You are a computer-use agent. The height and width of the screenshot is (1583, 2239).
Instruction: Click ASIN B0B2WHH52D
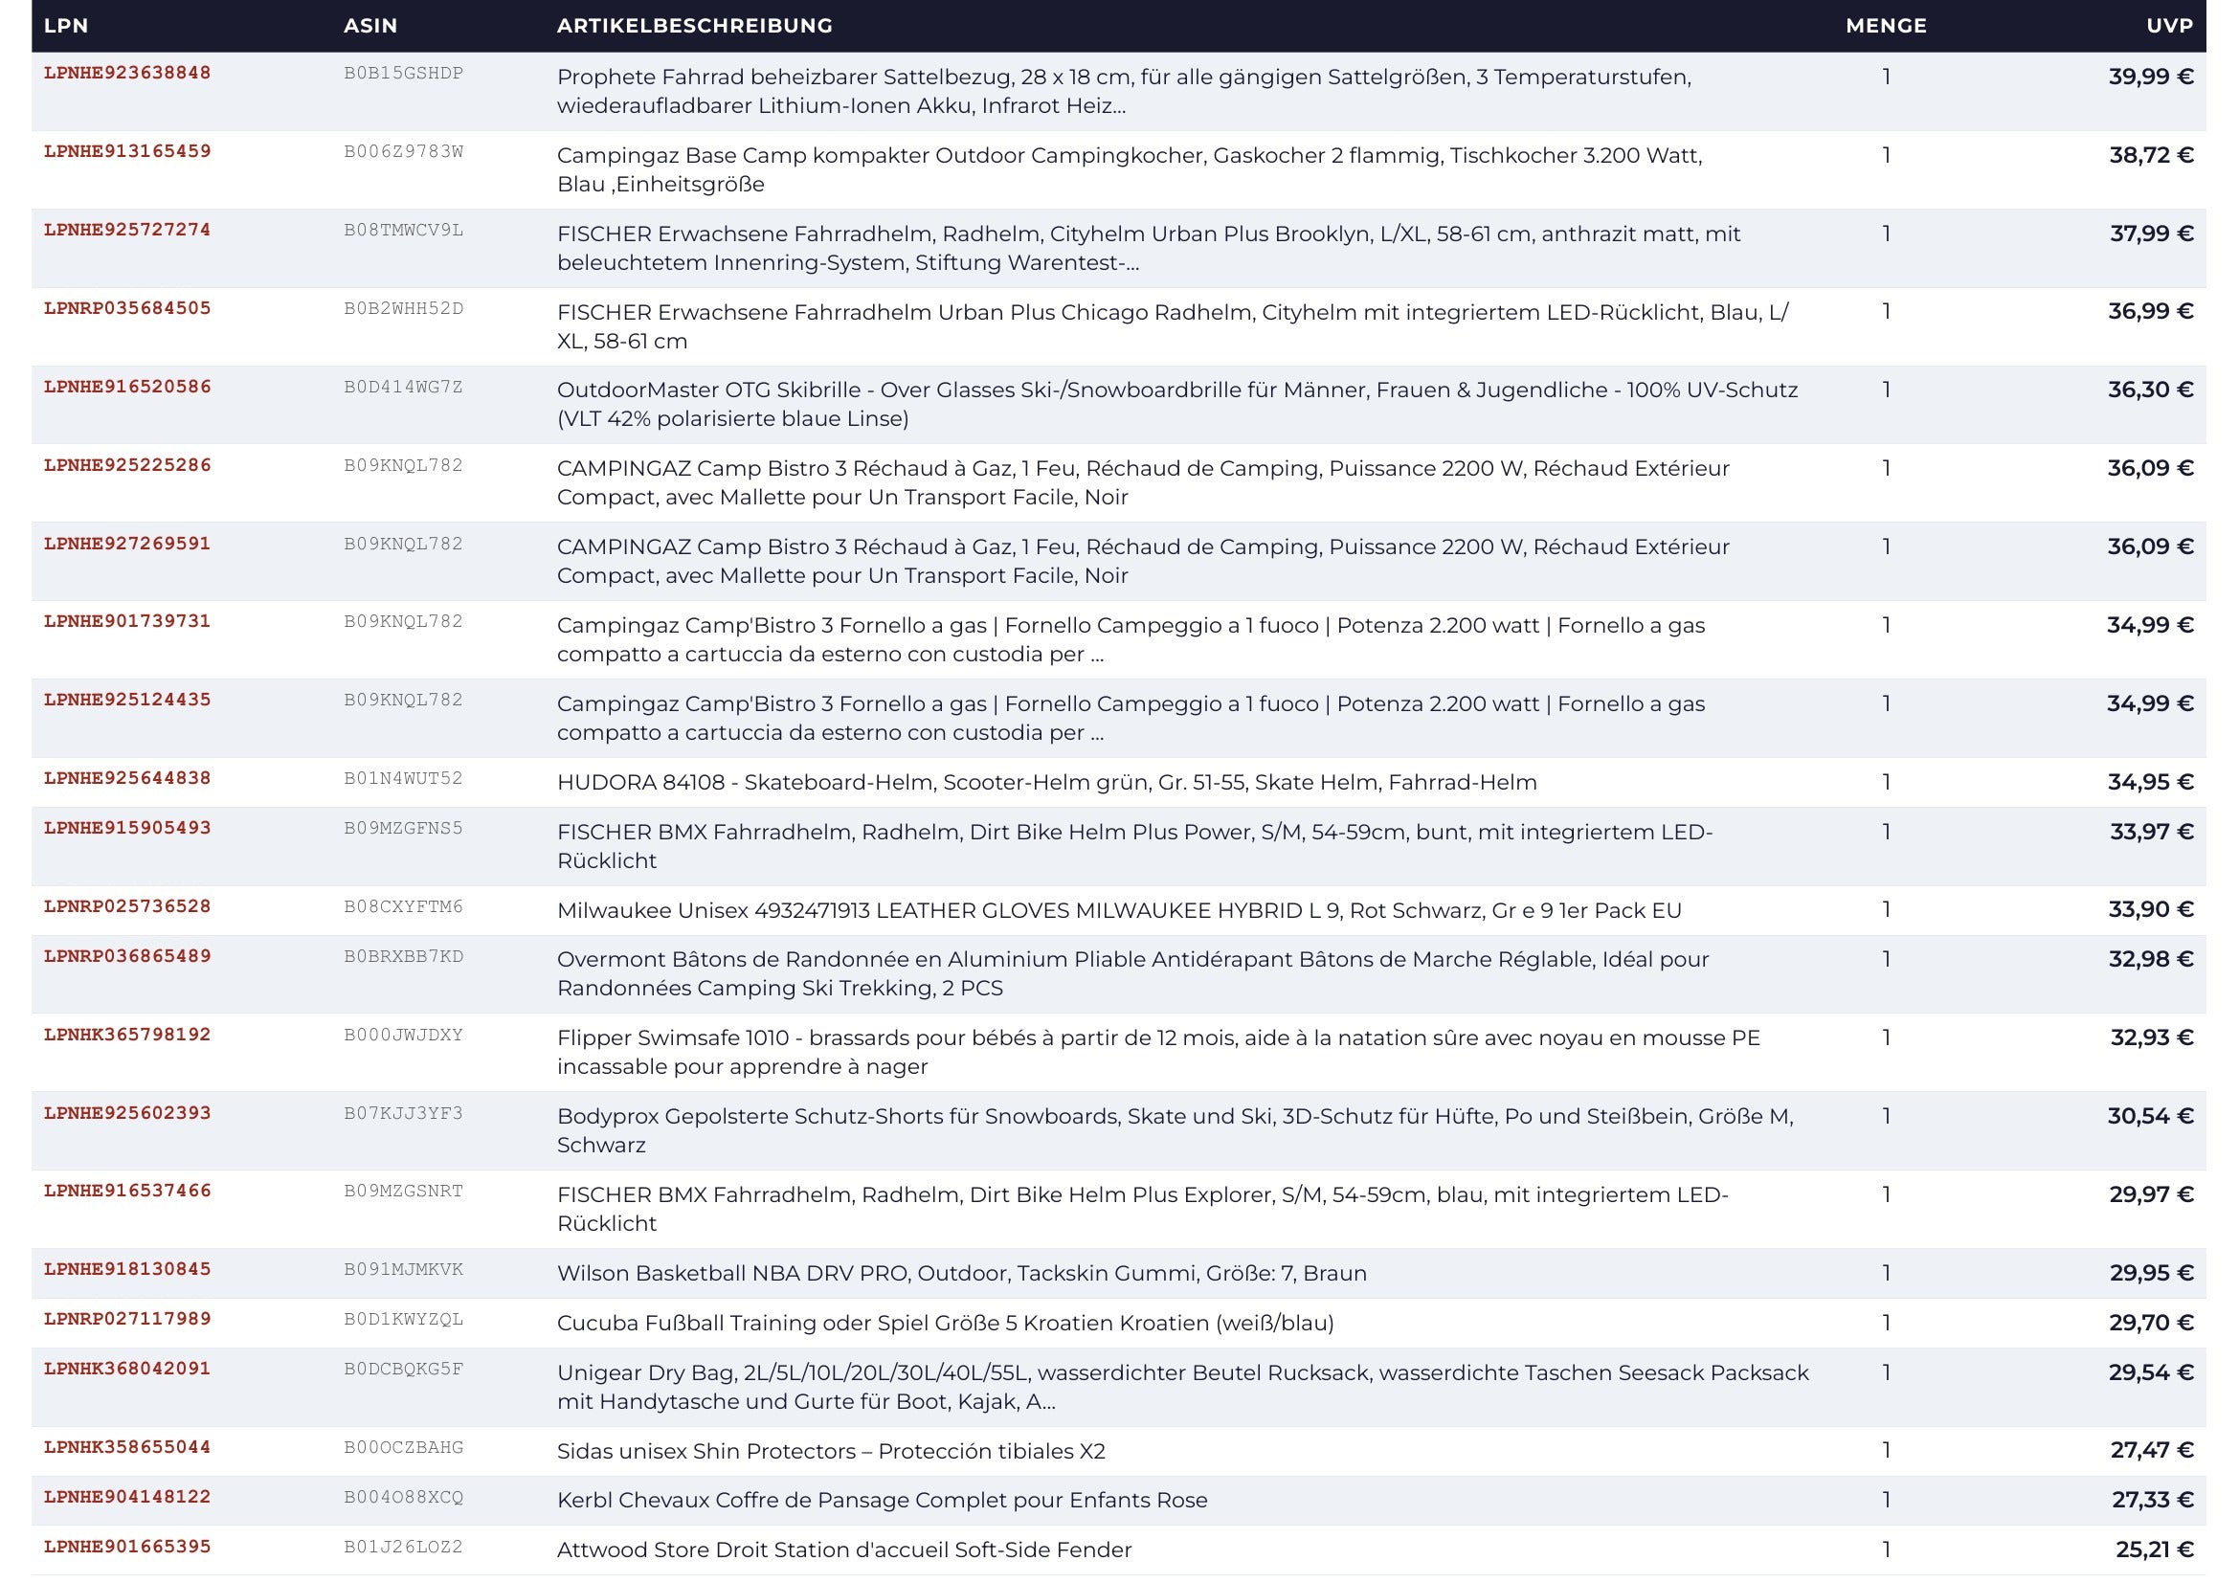[x=403, y=308]
